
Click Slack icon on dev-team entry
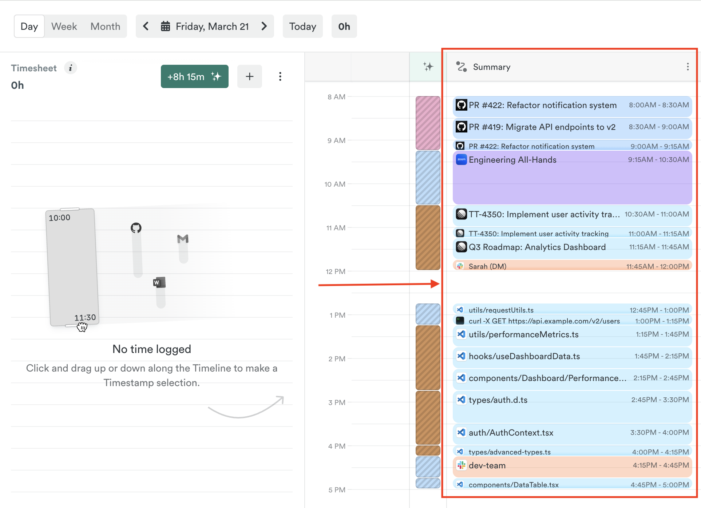(462, 465)
